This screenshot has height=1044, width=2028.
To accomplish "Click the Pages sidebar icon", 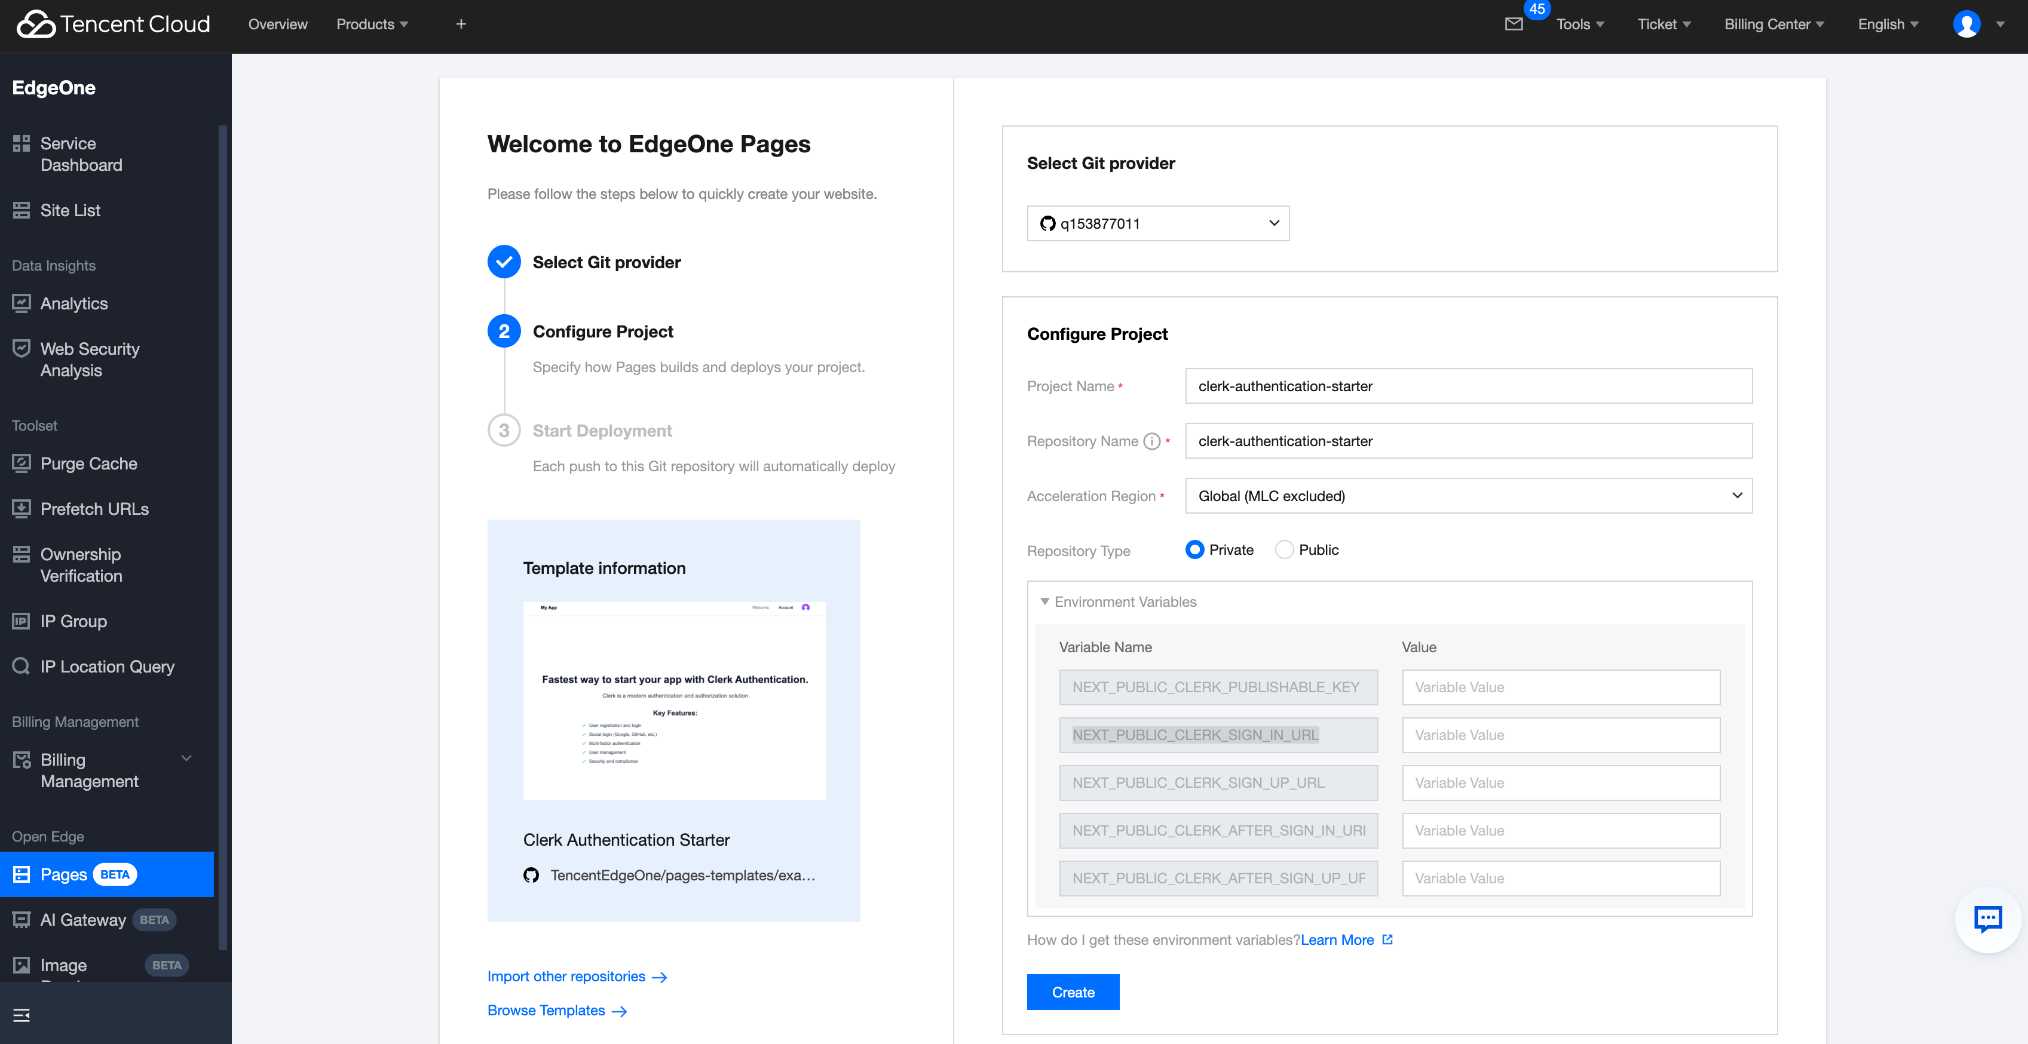I will click(22, 874).
